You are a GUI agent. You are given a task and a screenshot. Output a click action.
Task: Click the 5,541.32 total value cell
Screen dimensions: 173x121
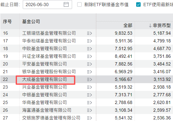[x=123, y=118]
